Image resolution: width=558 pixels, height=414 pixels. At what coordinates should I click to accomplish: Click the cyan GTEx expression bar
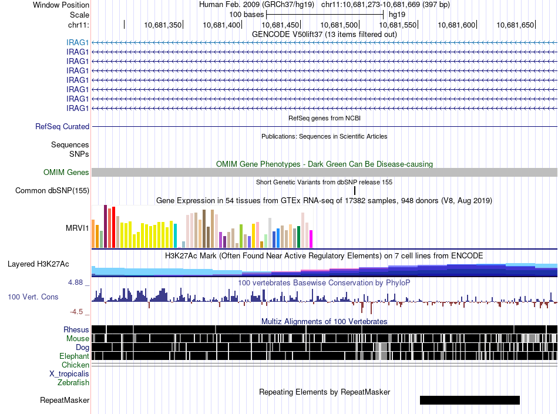click(175, 235)
